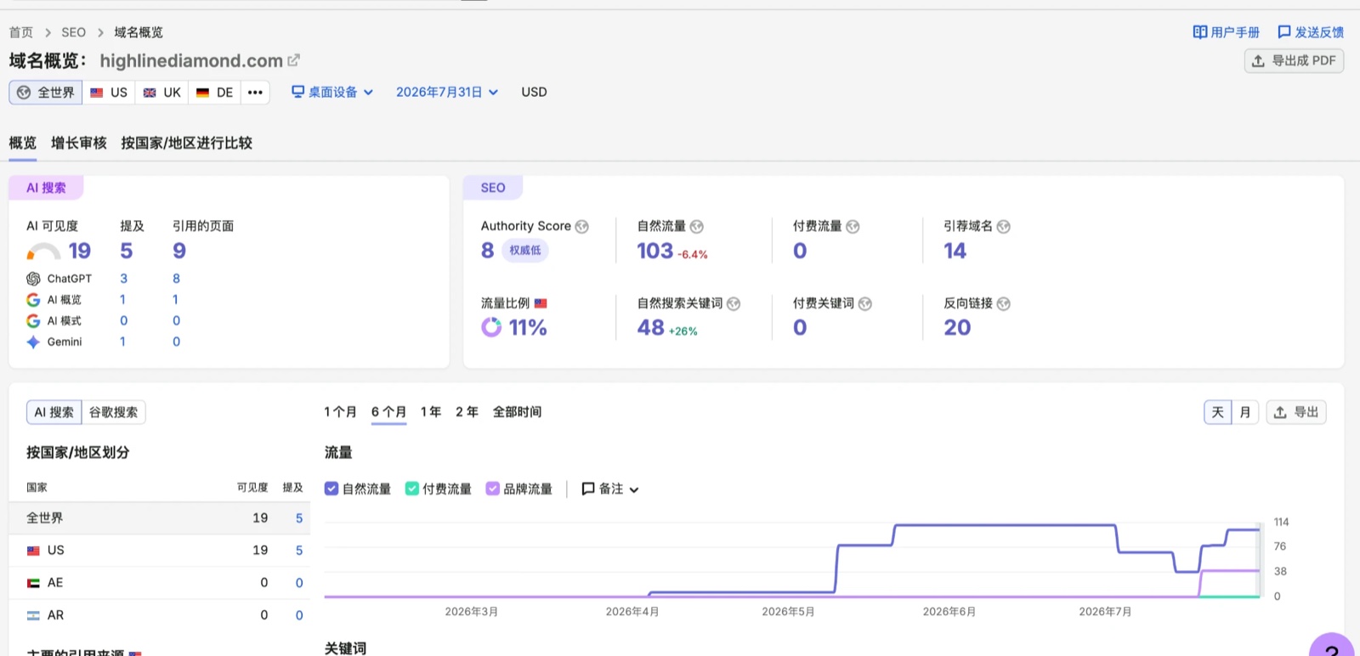
Task: Click 引荐域名 info globe icon
Action: [1004, 227]
